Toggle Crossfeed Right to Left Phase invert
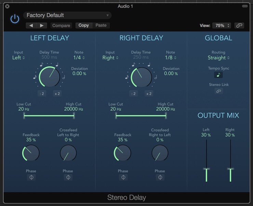The width and height of the screenshot is (253, 206). pos(160,177)
